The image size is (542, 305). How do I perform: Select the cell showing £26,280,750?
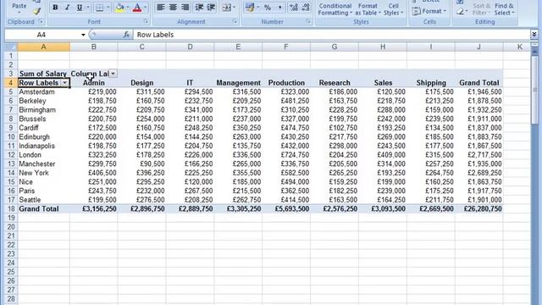coord(478,209)
